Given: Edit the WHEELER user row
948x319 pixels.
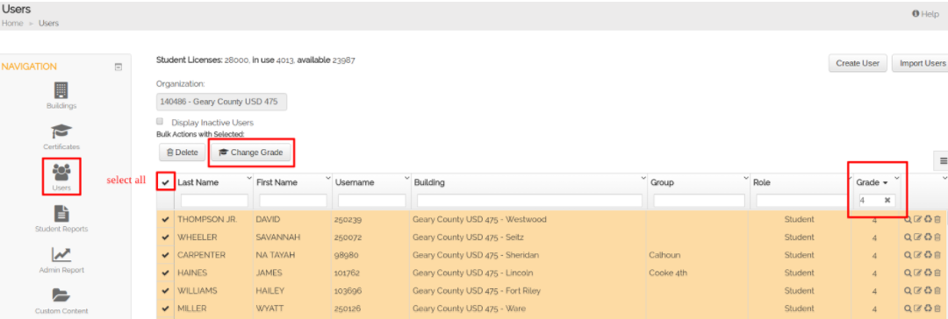Looking at the screenshot, I should tap(917, 237).
